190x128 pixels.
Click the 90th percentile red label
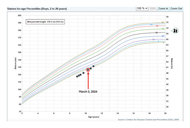coord(157,26)
